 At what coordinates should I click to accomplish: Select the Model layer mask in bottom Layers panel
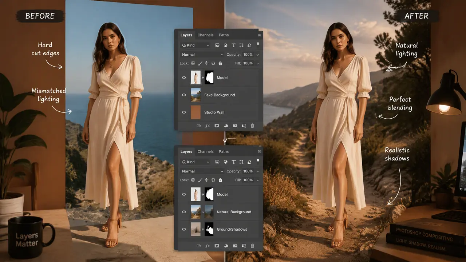tap(209, 194)
